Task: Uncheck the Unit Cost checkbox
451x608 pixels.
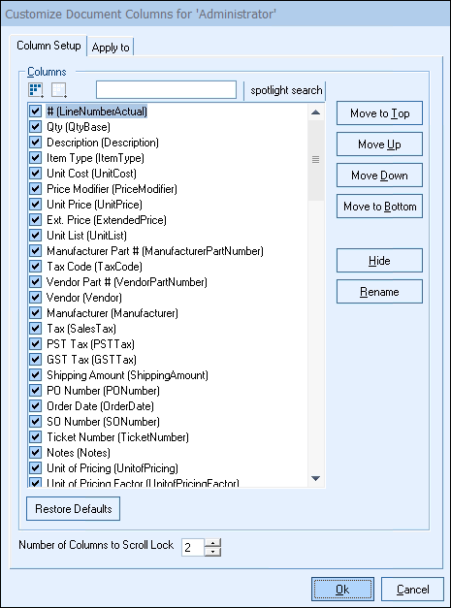Action: point(35,174)
